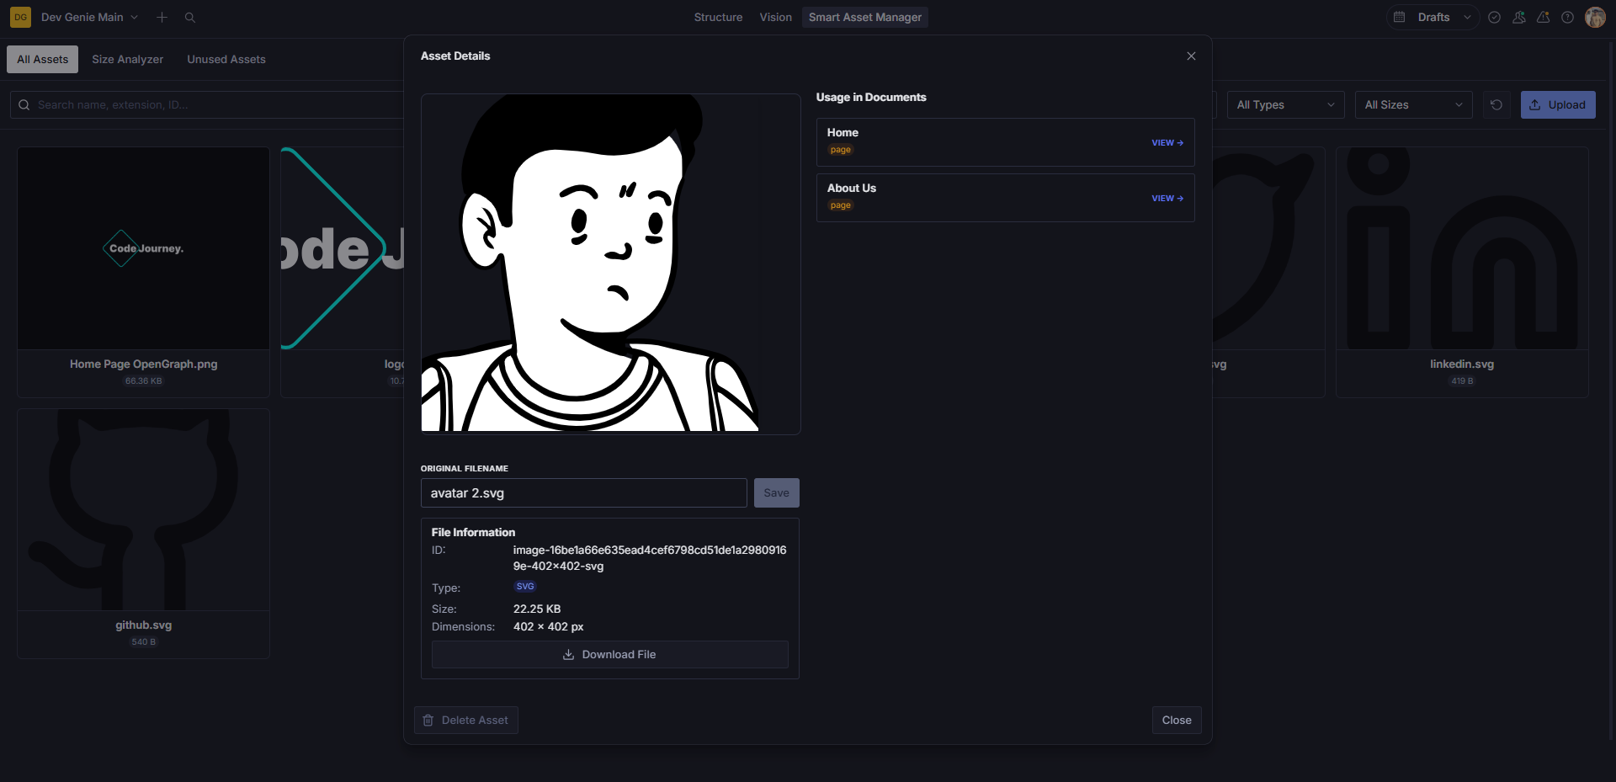Screen dimensions: 1616x782
Task: Click the Upload button
Action: pyautogui.click(x=1558, y=104)
